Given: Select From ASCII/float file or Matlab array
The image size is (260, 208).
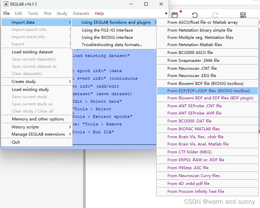Looking at the screenshot, I should coord(207,22).
